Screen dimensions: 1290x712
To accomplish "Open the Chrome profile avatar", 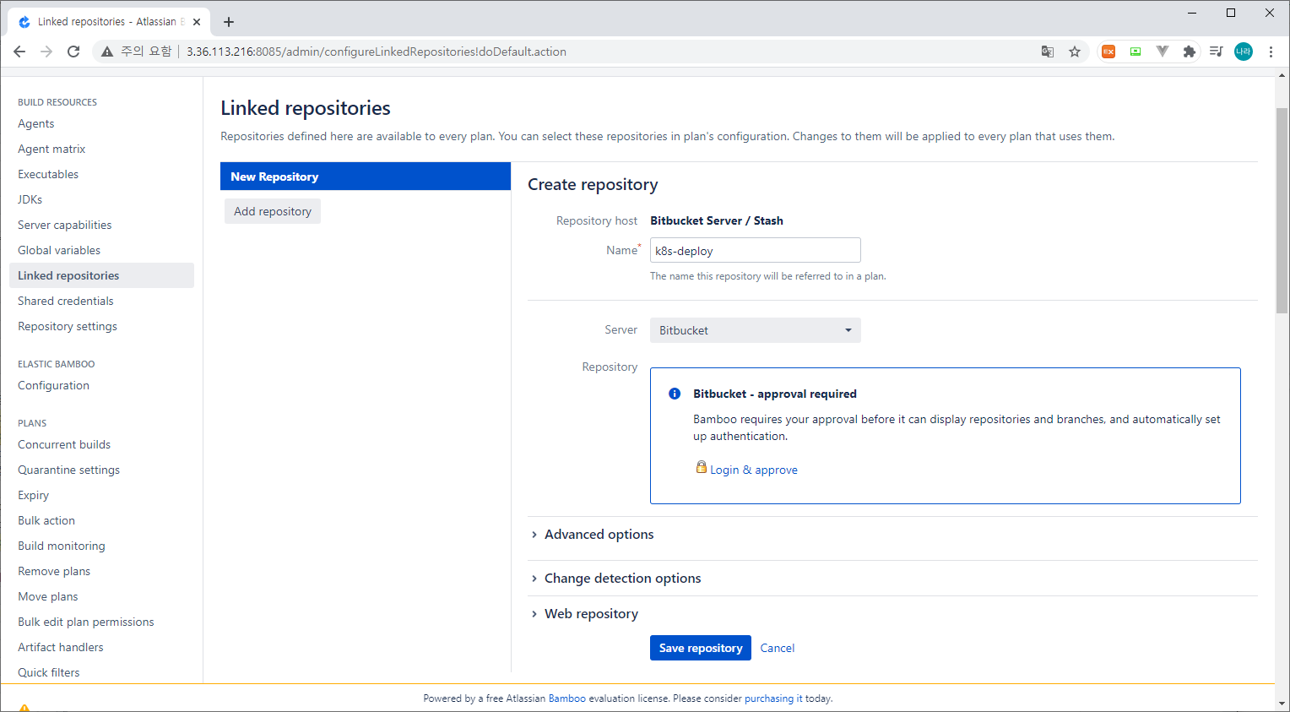I will point(1244,52).
